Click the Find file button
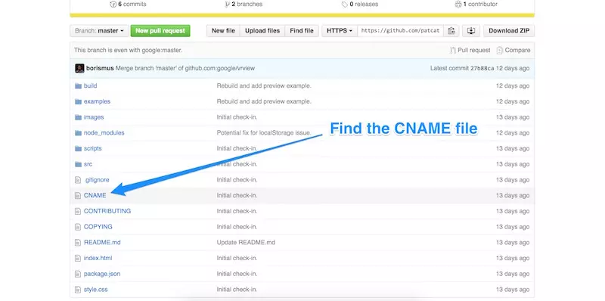The image size is (605, 301). tap(302, 31)
